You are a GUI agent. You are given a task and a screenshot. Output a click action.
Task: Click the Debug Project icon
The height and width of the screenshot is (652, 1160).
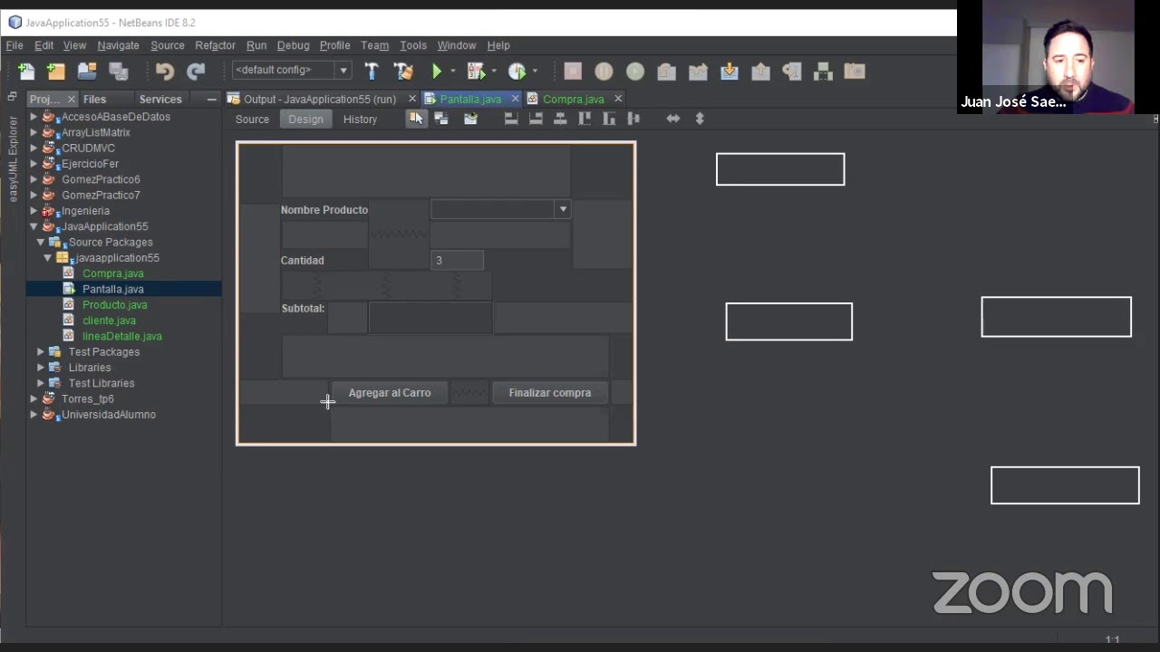(x=476, y=72)
